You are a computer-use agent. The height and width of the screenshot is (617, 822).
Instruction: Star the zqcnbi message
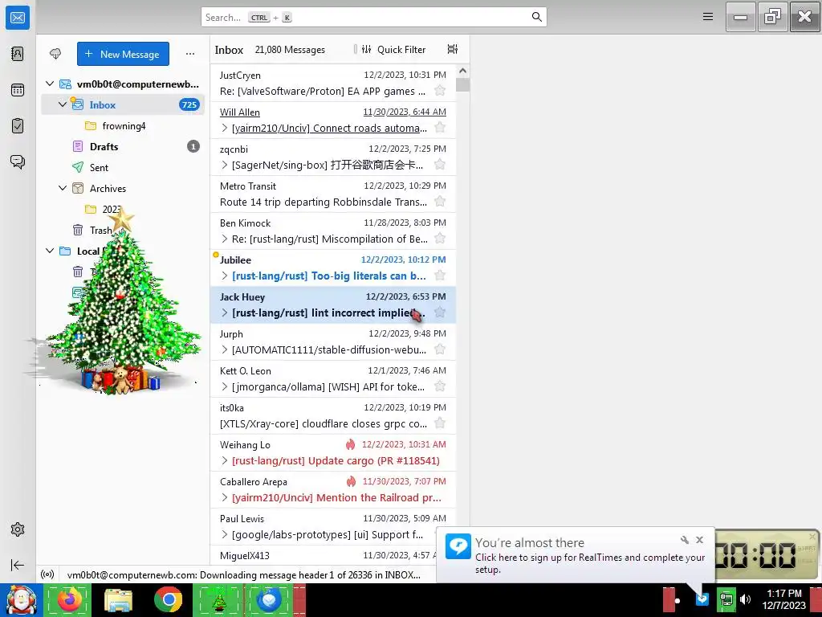pos(440,165)
